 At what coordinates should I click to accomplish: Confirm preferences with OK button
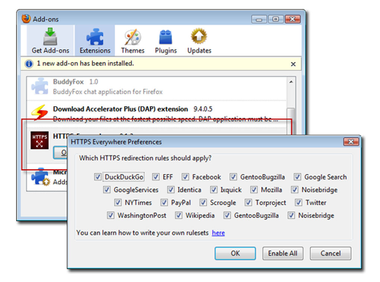tap(235, 253)
